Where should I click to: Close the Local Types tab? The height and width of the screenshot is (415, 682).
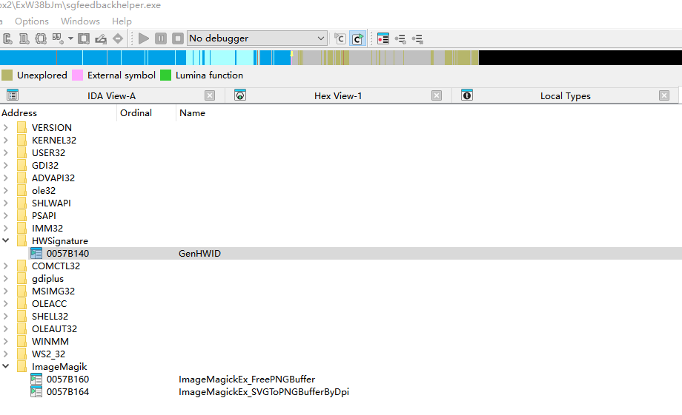(x=664, y=95)
